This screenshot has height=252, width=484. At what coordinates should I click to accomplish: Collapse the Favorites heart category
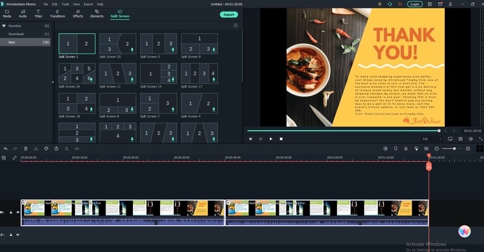pos(4,26)
